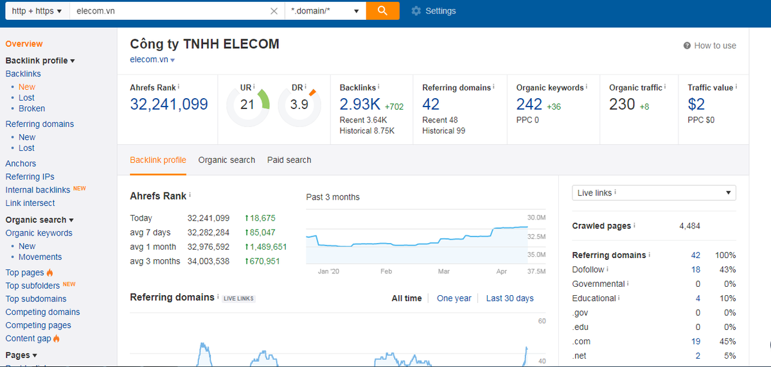Click info icon beside Traffic value
Viewport: 771px width, 367px height.
click(736, 87)
